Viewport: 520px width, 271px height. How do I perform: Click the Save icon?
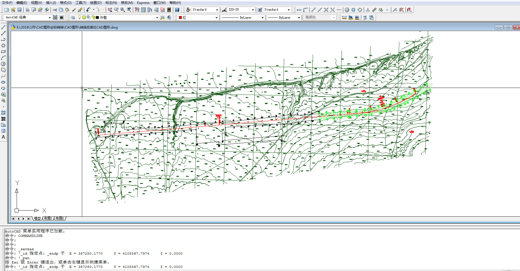[19, 10]
